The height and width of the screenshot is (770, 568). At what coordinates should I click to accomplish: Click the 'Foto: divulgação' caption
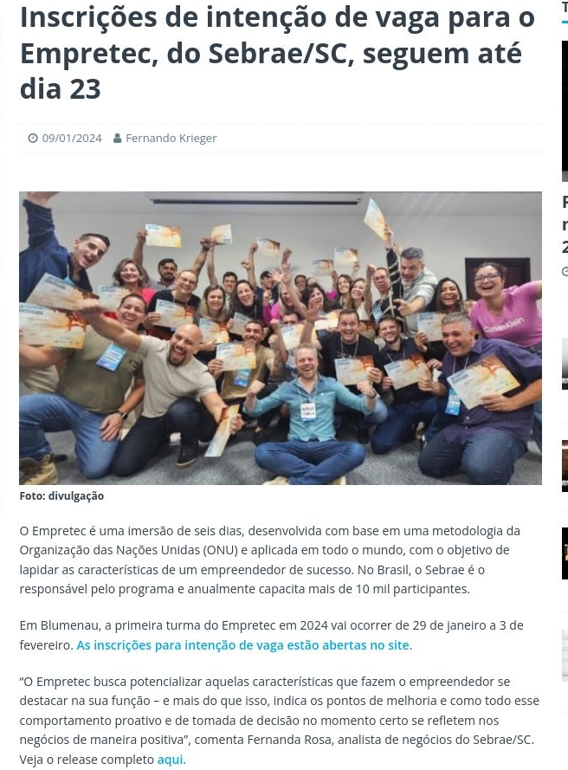pos(61,495)
